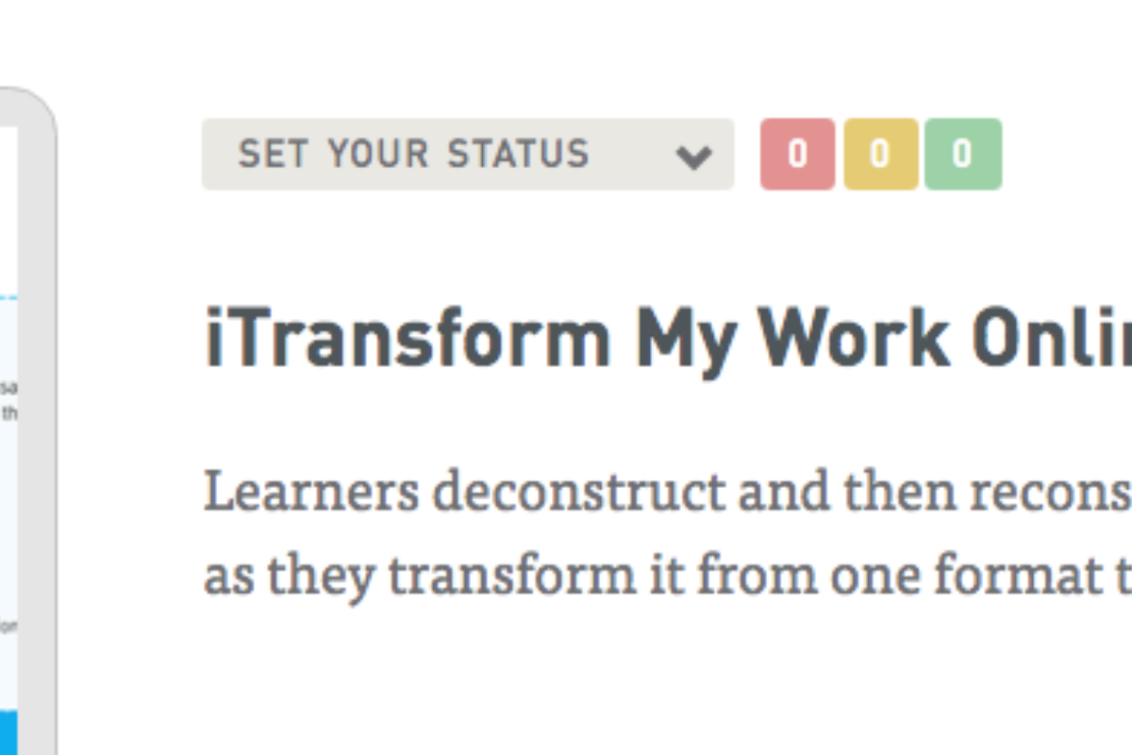This screenshot has width=1132, height=755.
Task: Click the word "My" in the heading
Action: coord(683,340)
